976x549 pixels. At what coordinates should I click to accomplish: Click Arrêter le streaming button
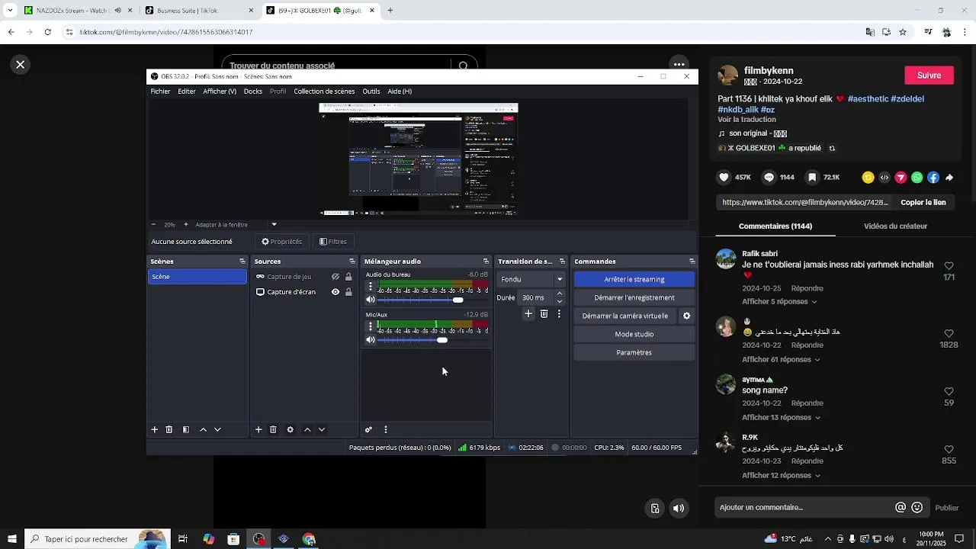point(634,279)
